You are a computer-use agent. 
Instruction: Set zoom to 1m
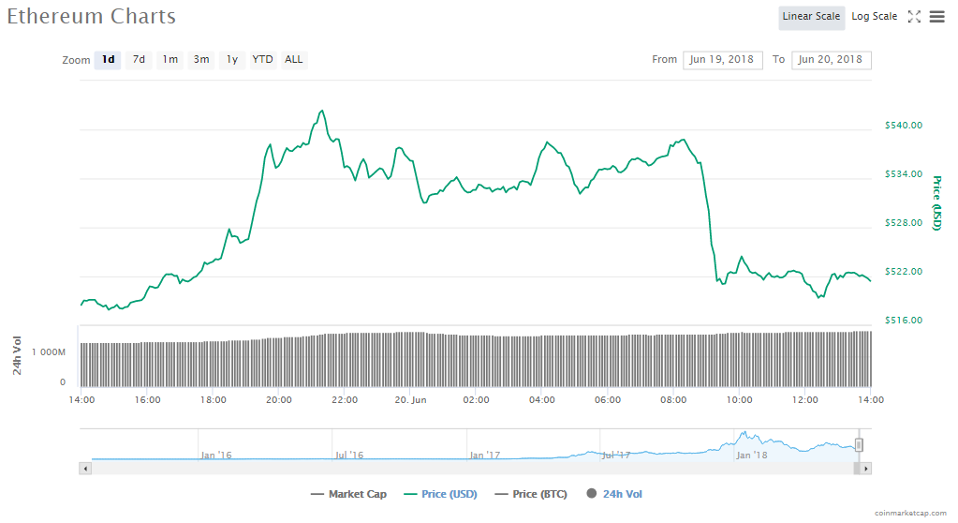[169, 60]
